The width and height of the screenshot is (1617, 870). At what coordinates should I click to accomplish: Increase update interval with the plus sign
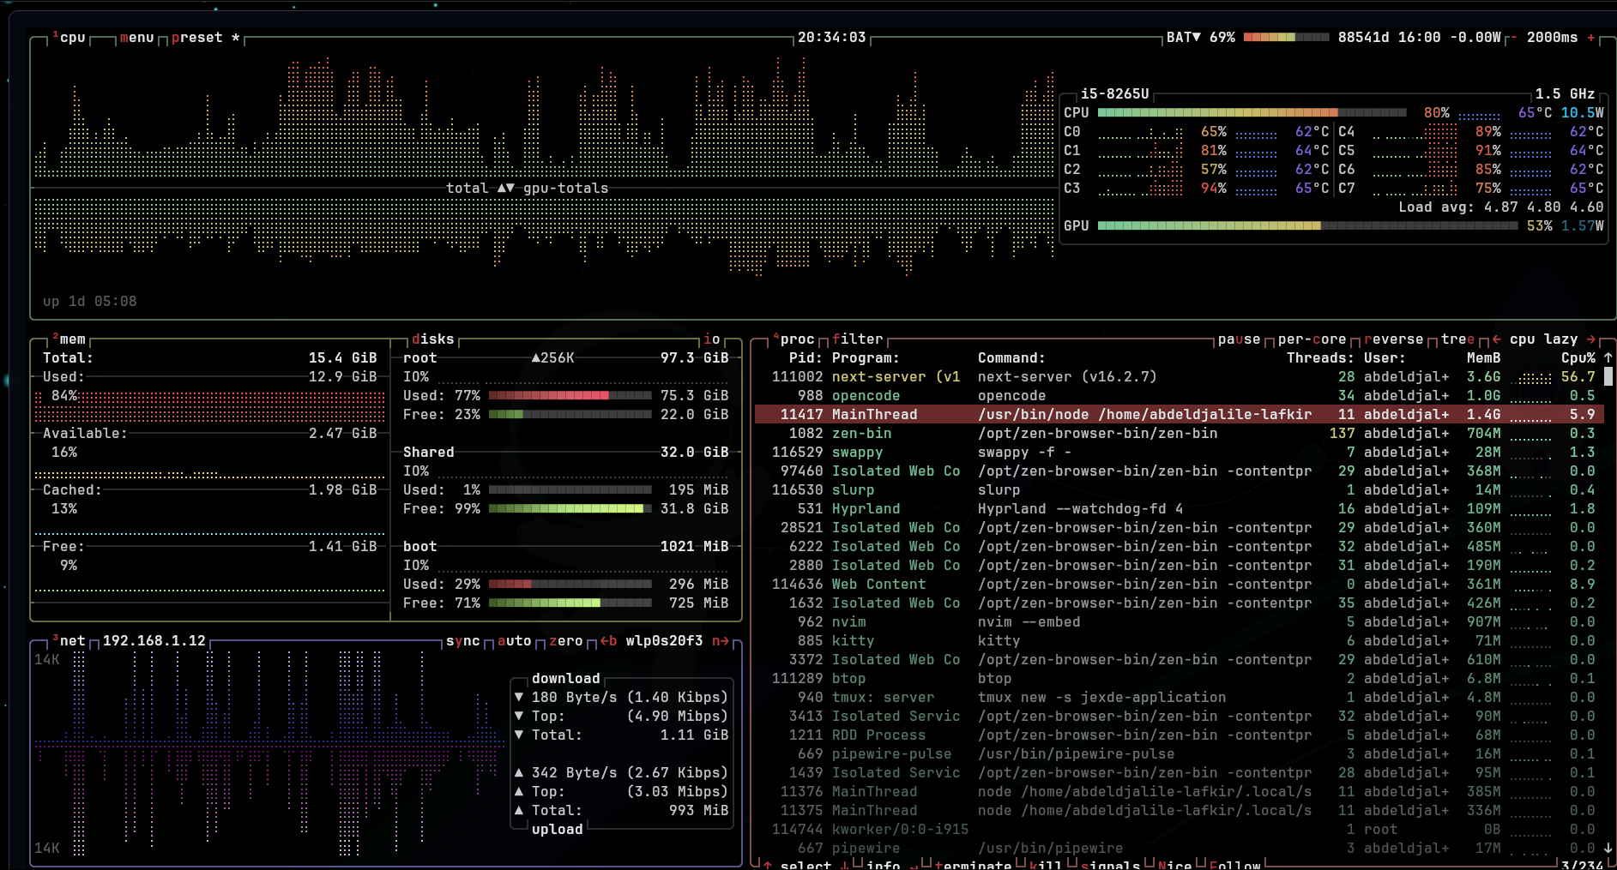pos(1591,38)
